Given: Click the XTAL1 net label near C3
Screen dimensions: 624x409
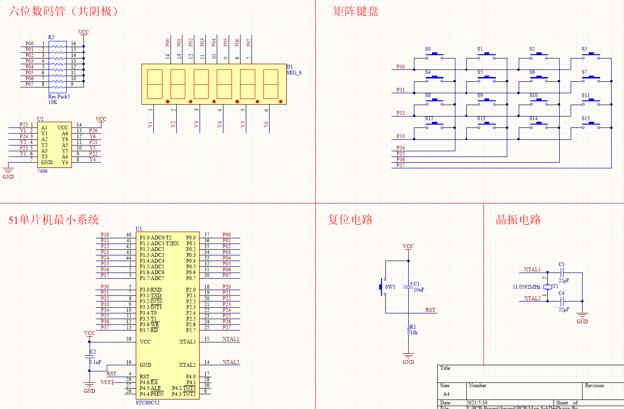Looking at the screenshot, I should tap(533, 270).
